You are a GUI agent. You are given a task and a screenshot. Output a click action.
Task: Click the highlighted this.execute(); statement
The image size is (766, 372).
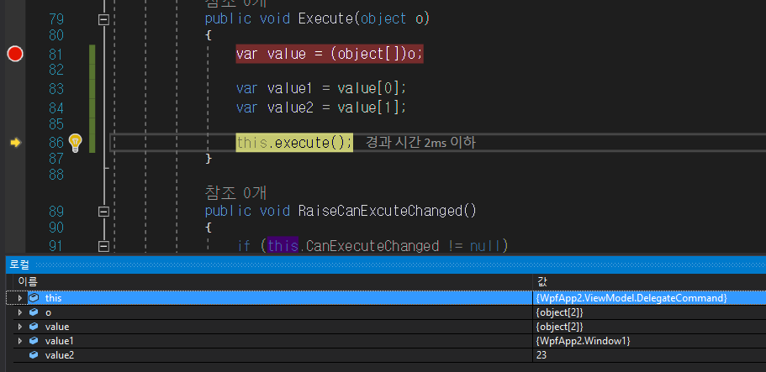point(294,143)
